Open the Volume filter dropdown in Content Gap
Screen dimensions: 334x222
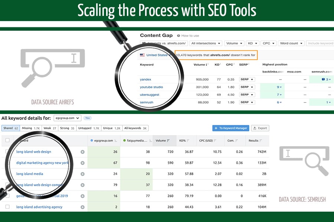point(234,43)
